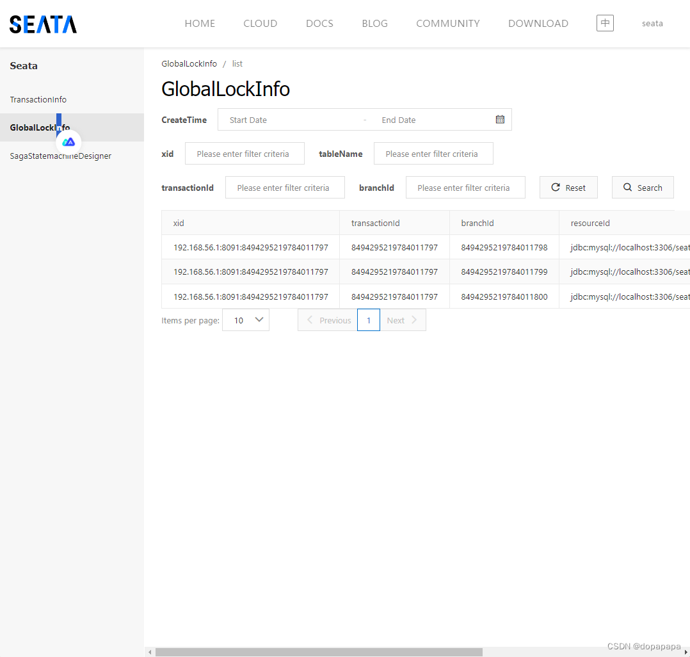Click the floating translation widget icon
The width and height of the screenshot is (690, 657).
pyautogui.click(x=68, y=142)
